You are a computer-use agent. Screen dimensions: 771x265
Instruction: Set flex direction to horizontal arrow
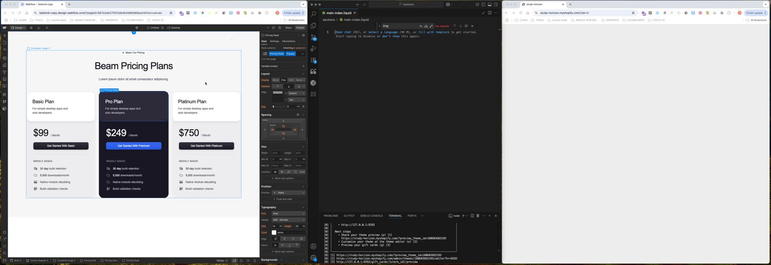pyautogui.click(x=278, y=86)
